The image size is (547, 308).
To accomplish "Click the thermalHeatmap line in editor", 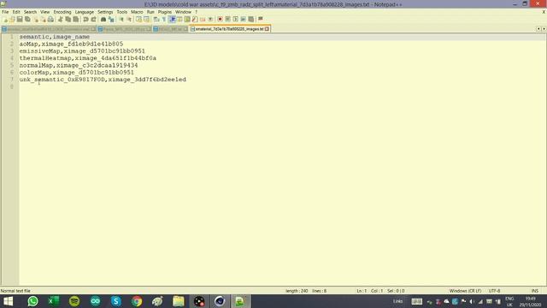I will click(87, 58).
